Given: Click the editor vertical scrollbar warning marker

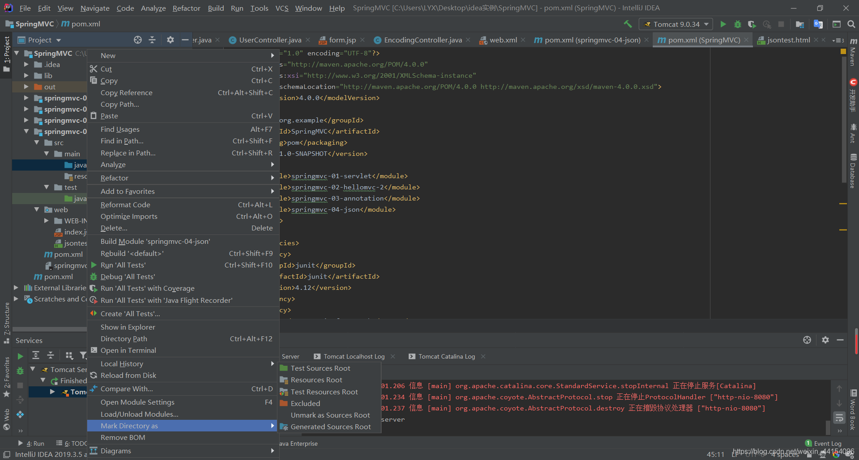Looking at the screenshot, I should pyautogui.click(x=843, y=204).
